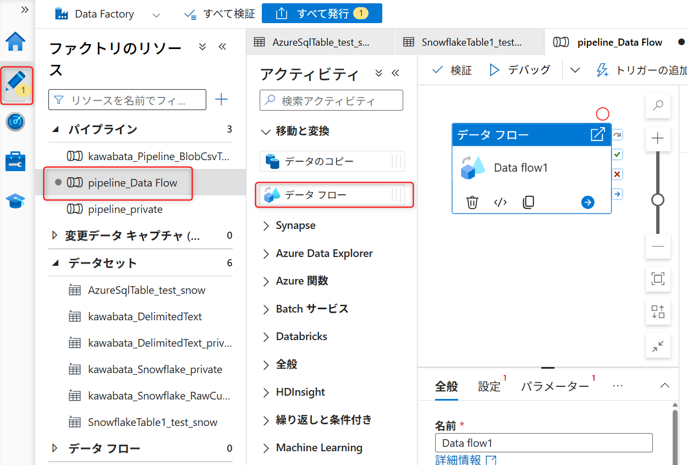Click すべて発行 publish all button
Image resolution: width=687 pixels, height=465 pixels.
pos(322,13)
